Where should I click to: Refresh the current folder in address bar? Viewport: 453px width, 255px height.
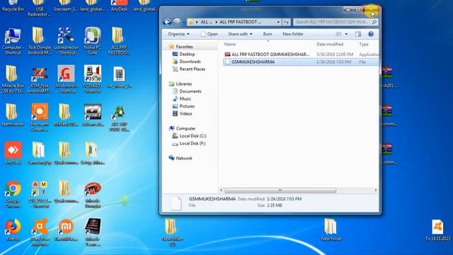tap(286, 22)
